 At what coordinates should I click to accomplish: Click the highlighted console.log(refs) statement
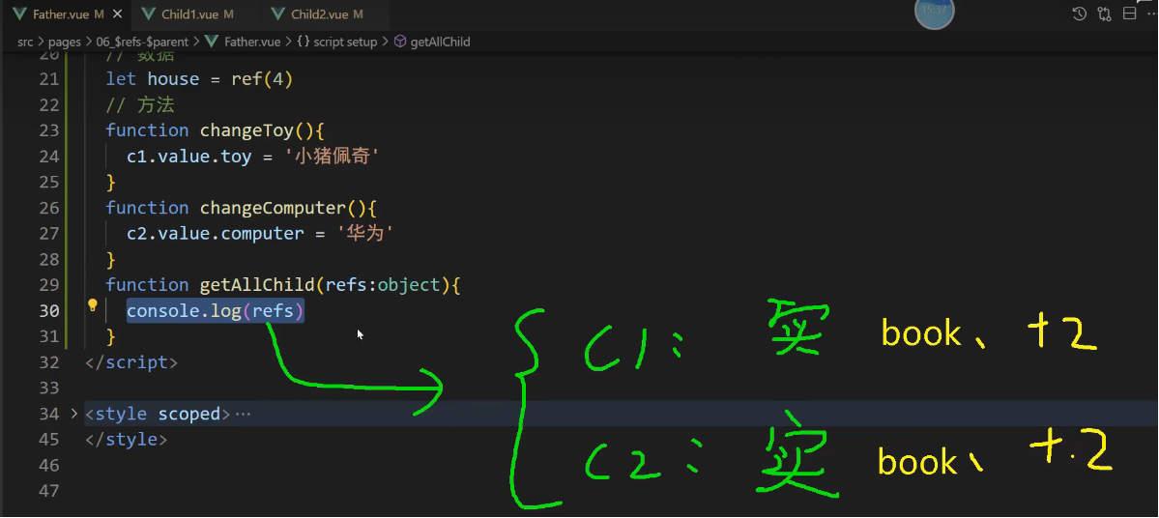point(216,311)
